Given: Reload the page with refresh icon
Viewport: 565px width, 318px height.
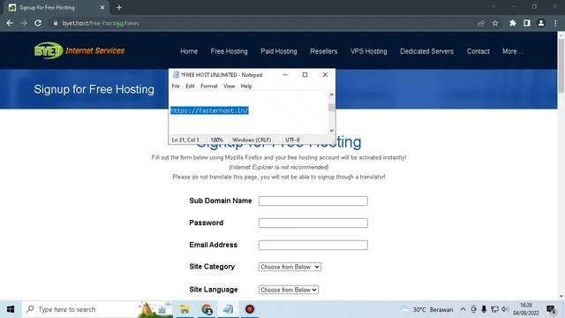Looking at the screenshot, I should [x=38, y=23].
